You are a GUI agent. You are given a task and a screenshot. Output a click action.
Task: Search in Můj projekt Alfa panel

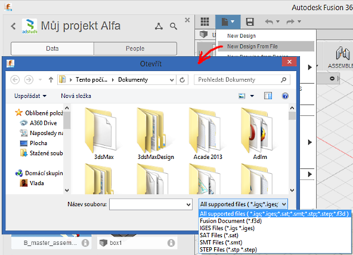[174, 26]
